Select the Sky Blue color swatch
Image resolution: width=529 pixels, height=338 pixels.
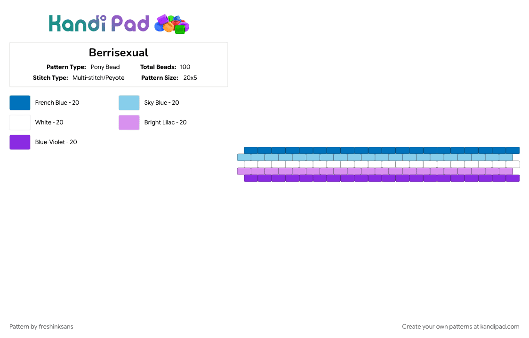point(129,103)
